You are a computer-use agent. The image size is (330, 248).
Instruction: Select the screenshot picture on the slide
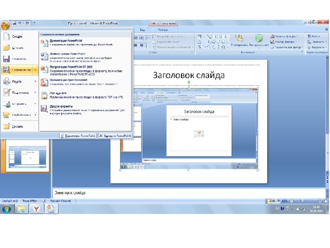coord(189,129)
